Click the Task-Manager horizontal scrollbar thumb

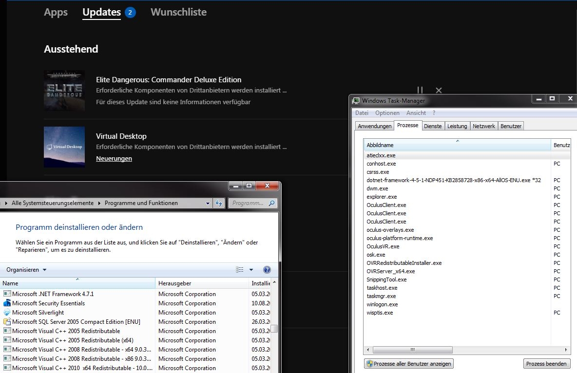[x=412, y=350]
